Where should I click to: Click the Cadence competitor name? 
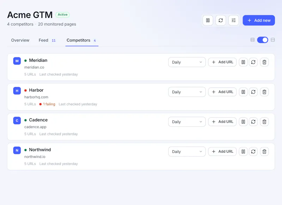[x=38, y=120]
